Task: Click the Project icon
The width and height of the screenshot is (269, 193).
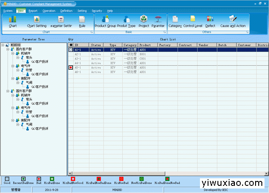Action: click(x=143, y=21)
